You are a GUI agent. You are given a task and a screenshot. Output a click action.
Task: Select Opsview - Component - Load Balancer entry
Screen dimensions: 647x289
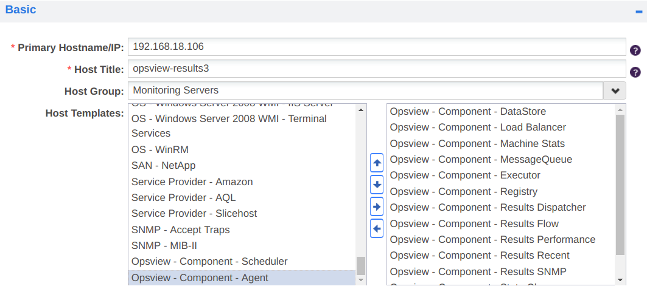pyautogui.click(x=501, y=127)
